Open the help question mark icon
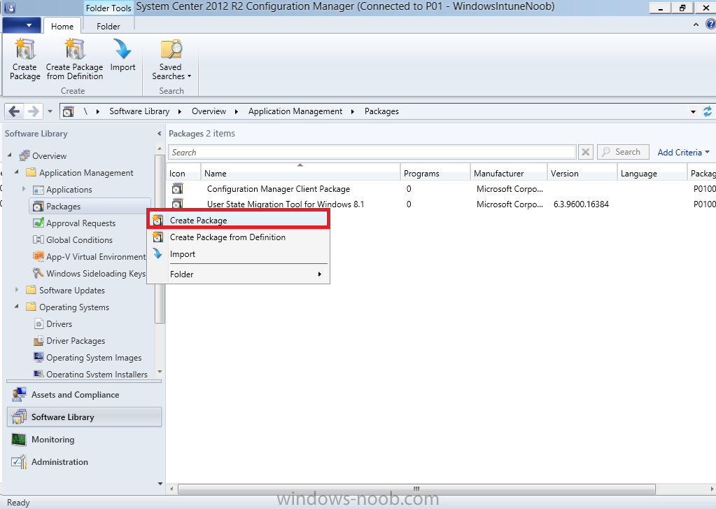 click(x=710, y=25)
